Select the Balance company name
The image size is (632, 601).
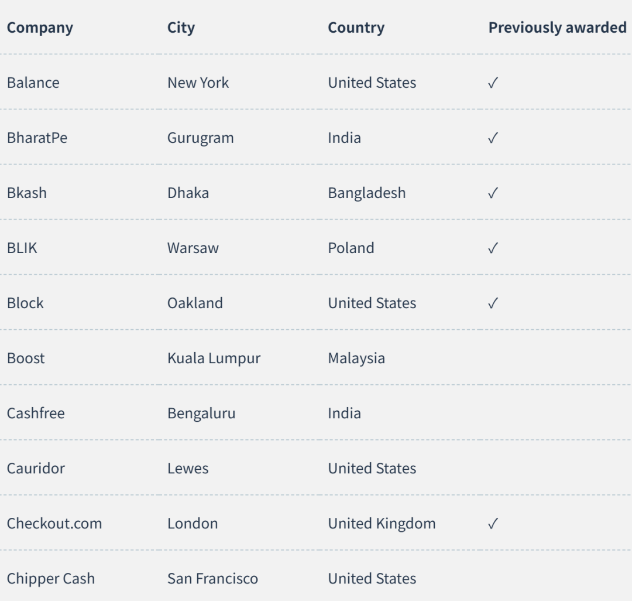point(33,83)
